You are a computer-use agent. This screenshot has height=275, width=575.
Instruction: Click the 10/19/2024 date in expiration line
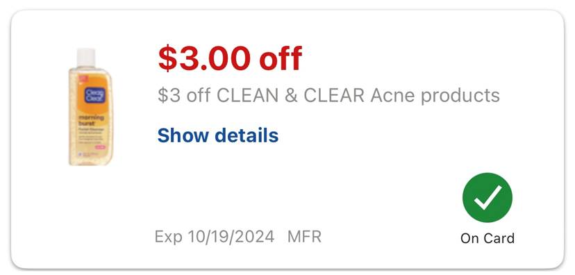click(231, 237)
